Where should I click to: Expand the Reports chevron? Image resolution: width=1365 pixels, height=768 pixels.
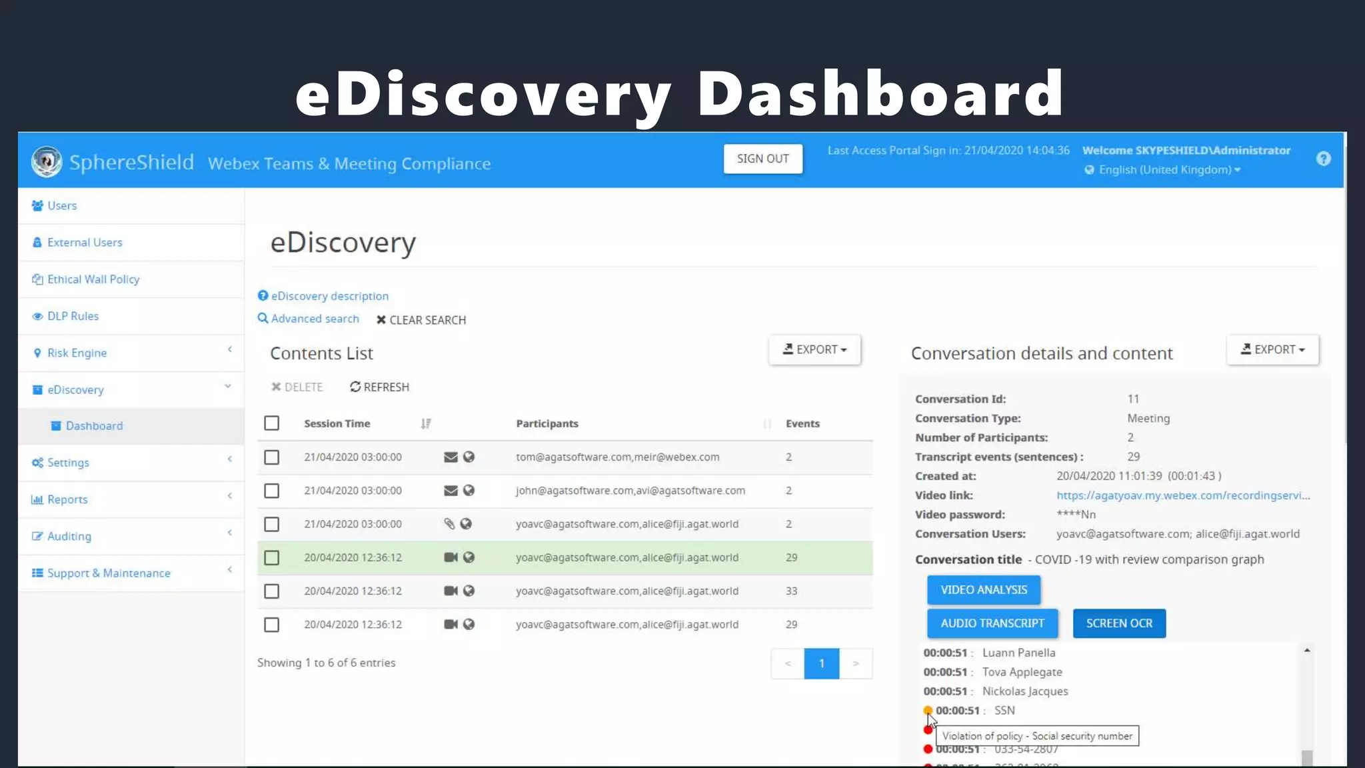(230, 495)
